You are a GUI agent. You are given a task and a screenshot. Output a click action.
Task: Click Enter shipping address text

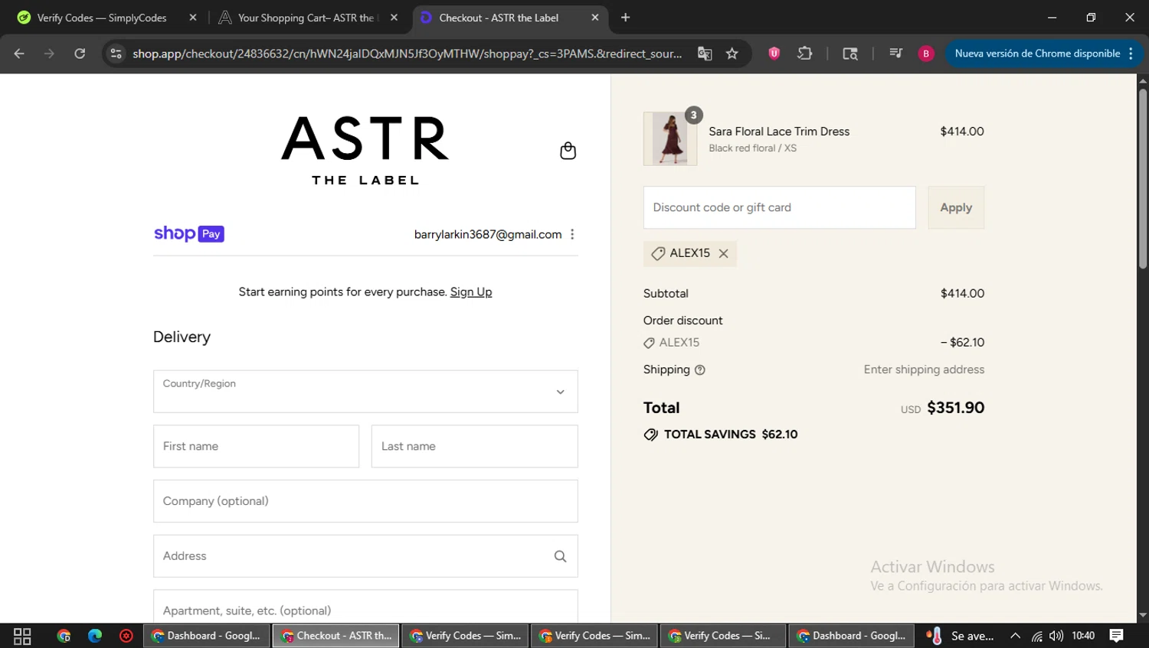click(924, 370)
